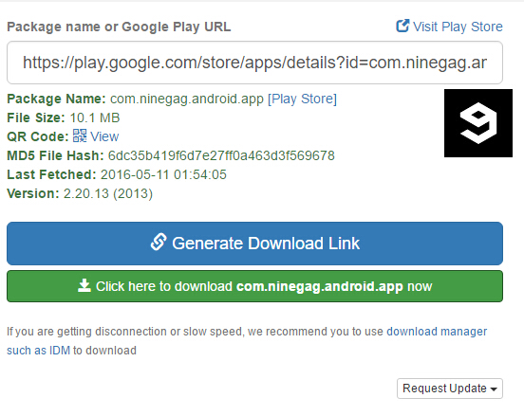Click the QR code icon

tap(80, 136)
